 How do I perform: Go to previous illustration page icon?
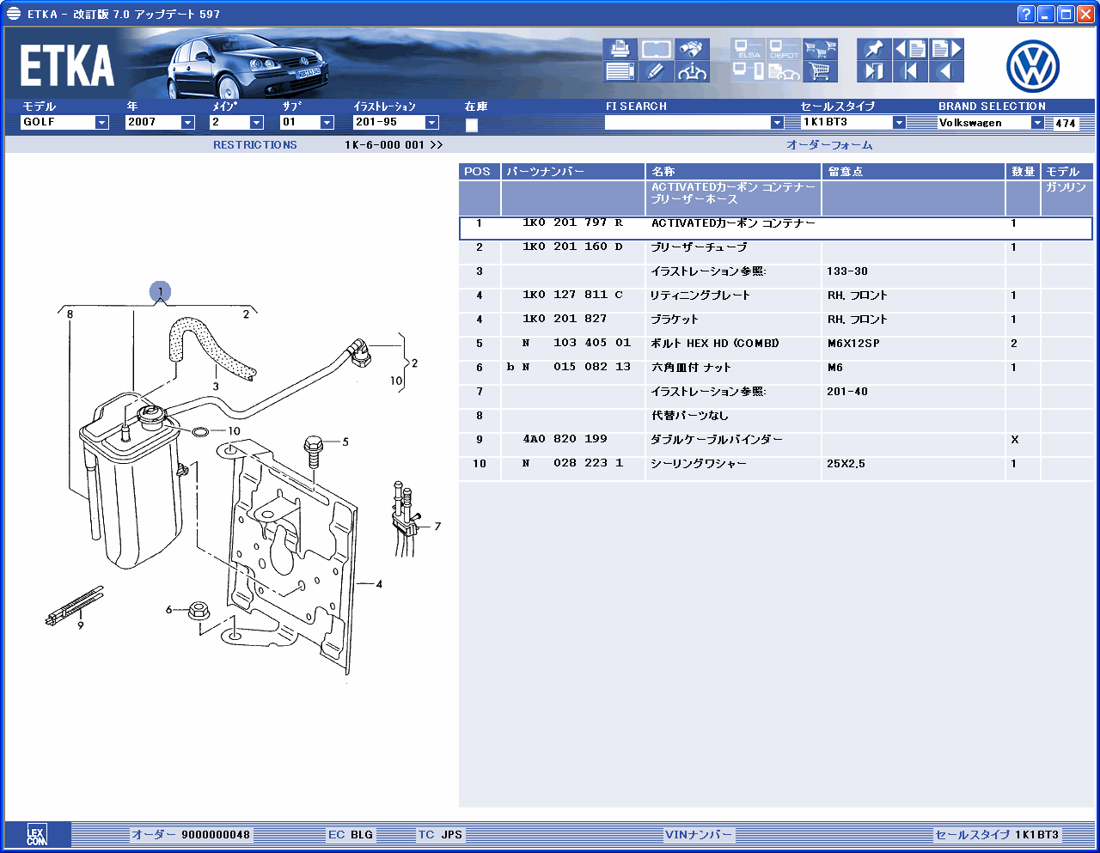click(910, 49)
